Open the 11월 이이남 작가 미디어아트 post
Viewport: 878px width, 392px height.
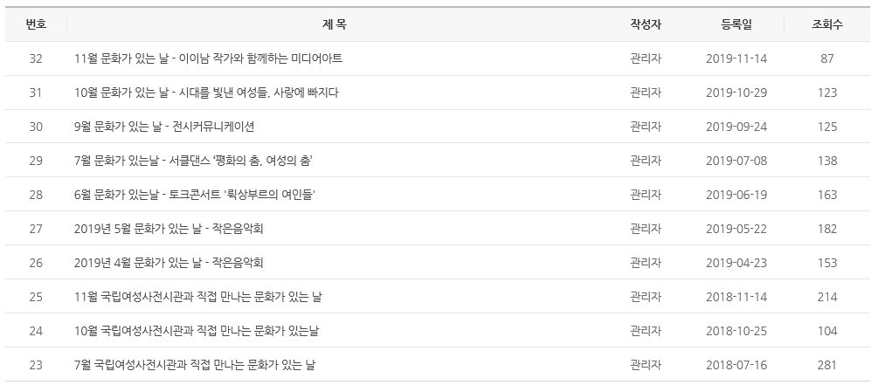(208, 58)
